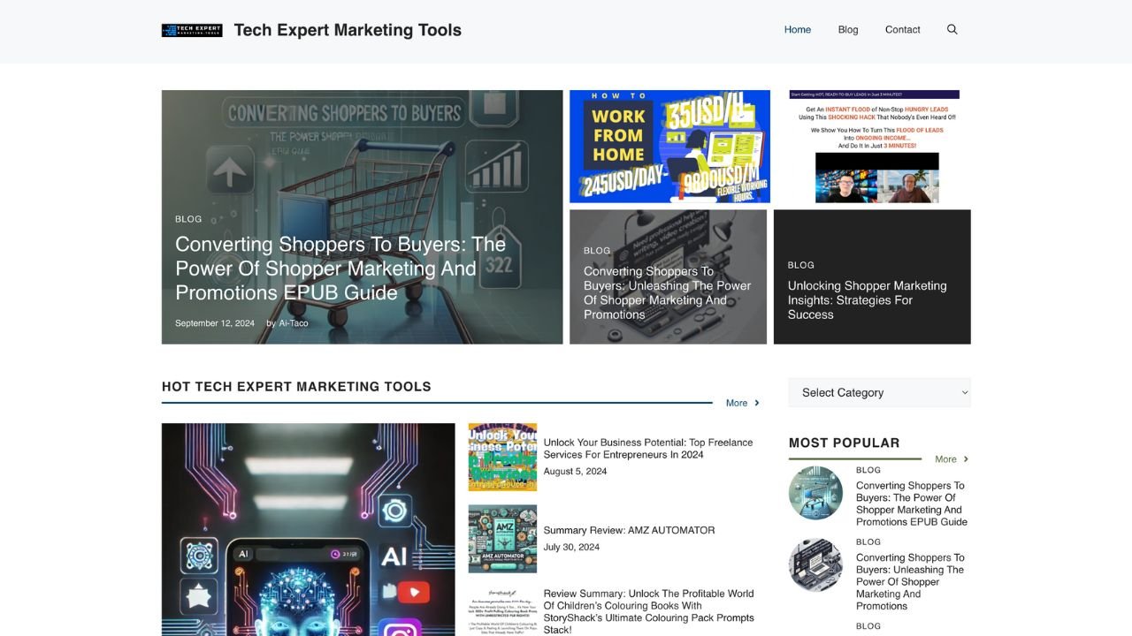
Task: Open the Contact menu item
Action: [903, 29]
